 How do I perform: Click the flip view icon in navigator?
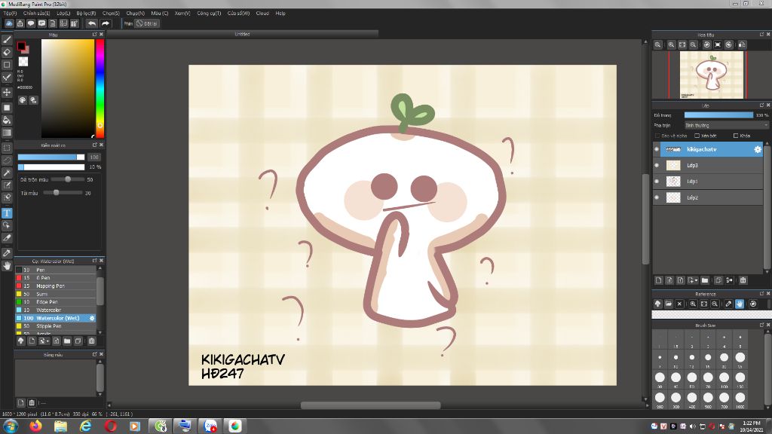pos(742,44)
